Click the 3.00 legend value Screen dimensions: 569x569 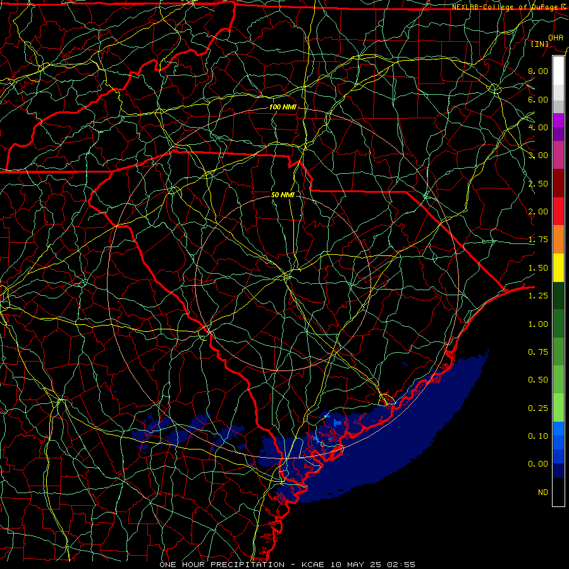538,156
